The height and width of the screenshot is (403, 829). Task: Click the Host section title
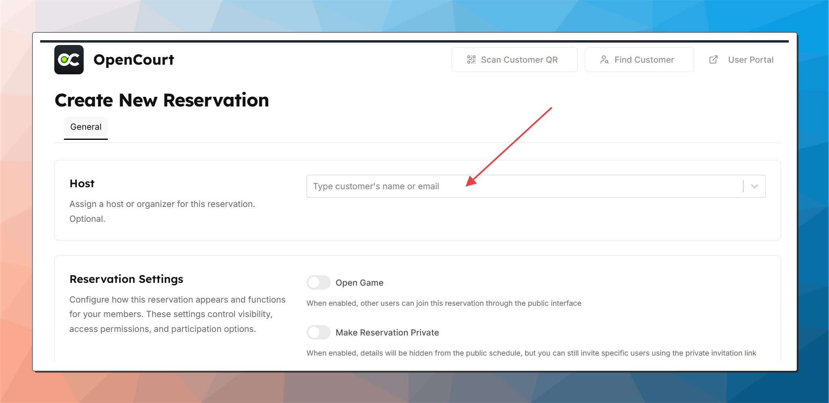click(82, 184)
